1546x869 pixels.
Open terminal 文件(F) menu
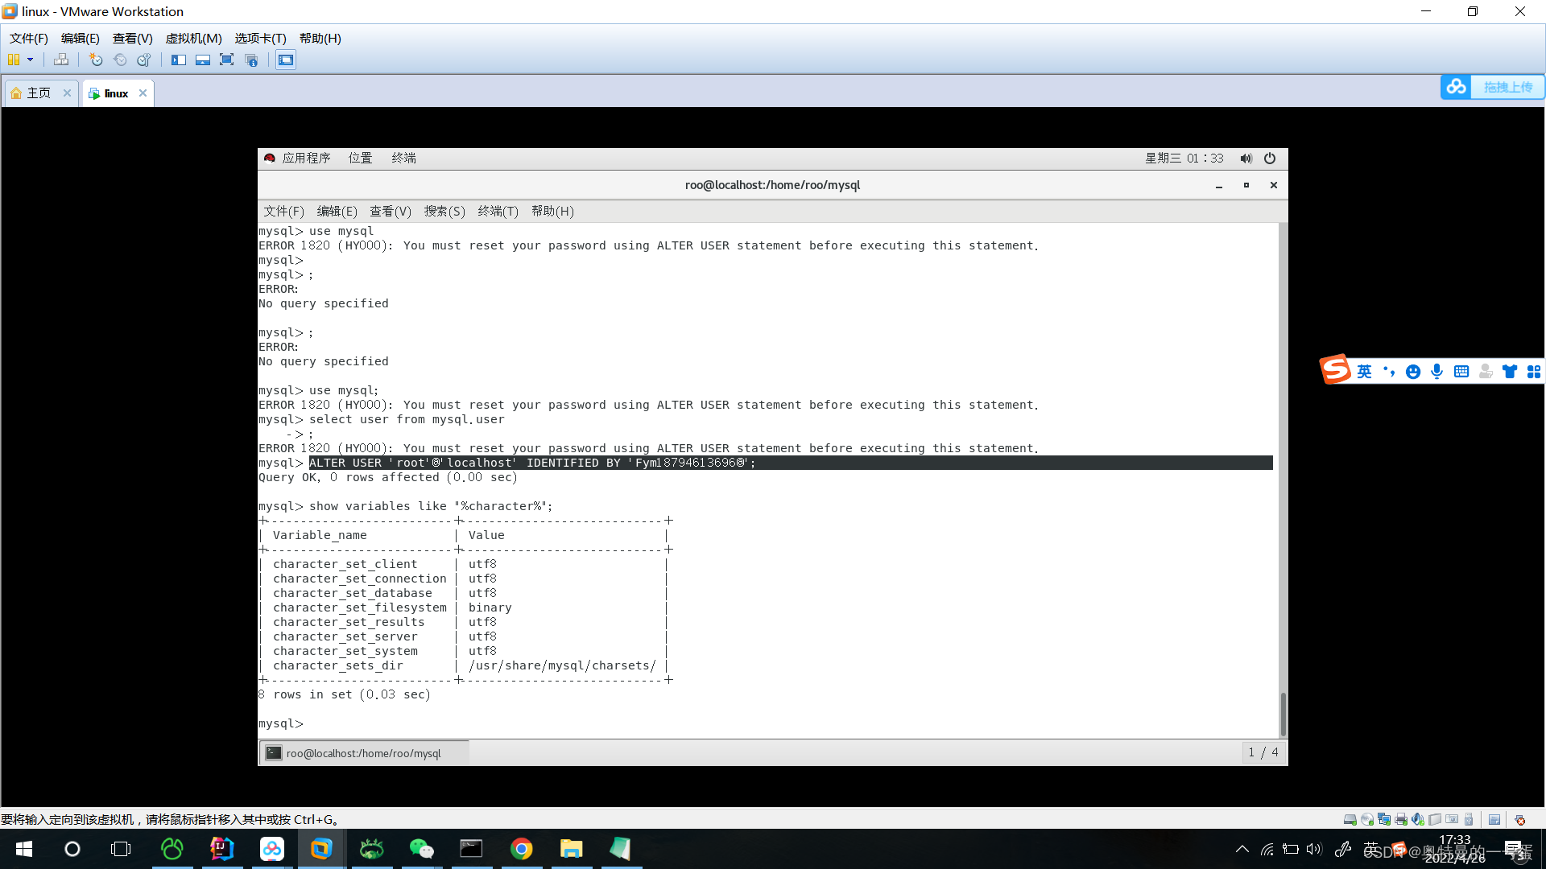coord(284,211)
